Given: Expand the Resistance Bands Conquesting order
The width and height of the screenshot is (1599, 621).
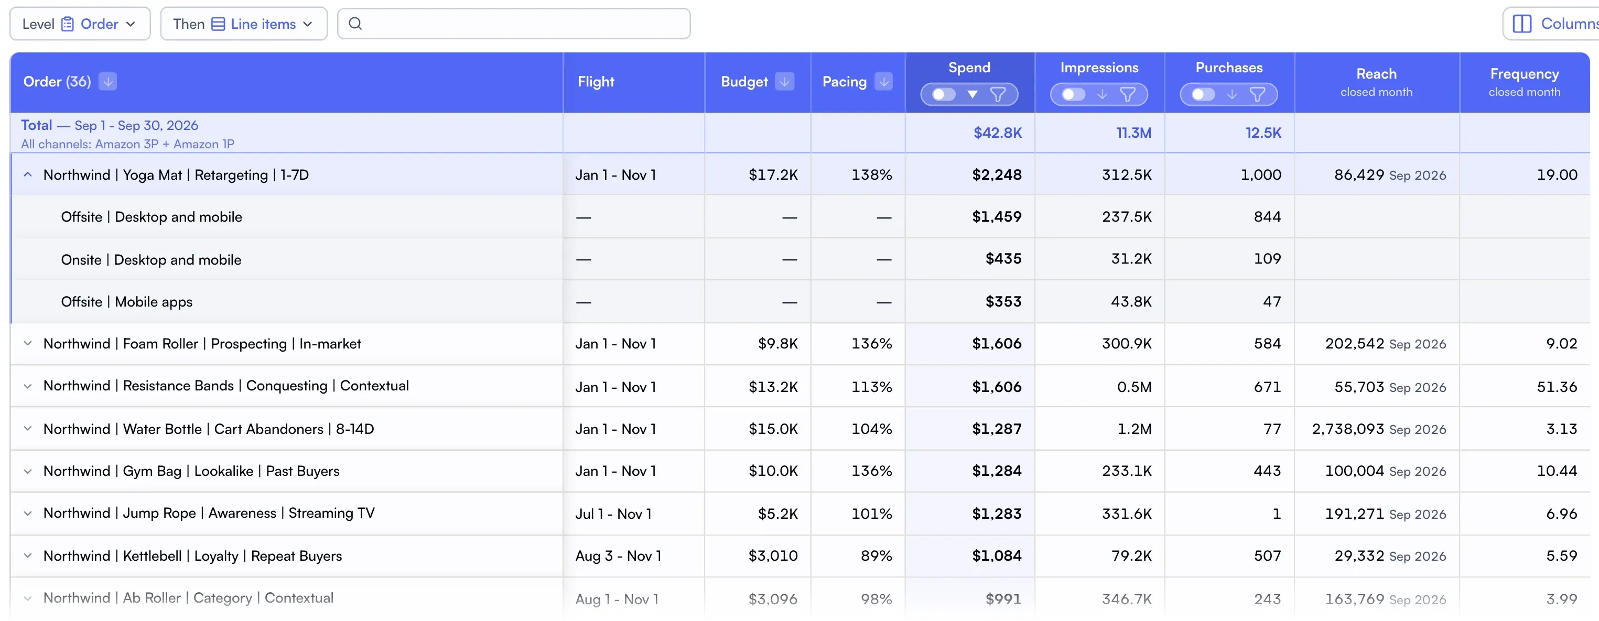Looking at the screenshot, I should click(27, 387).
